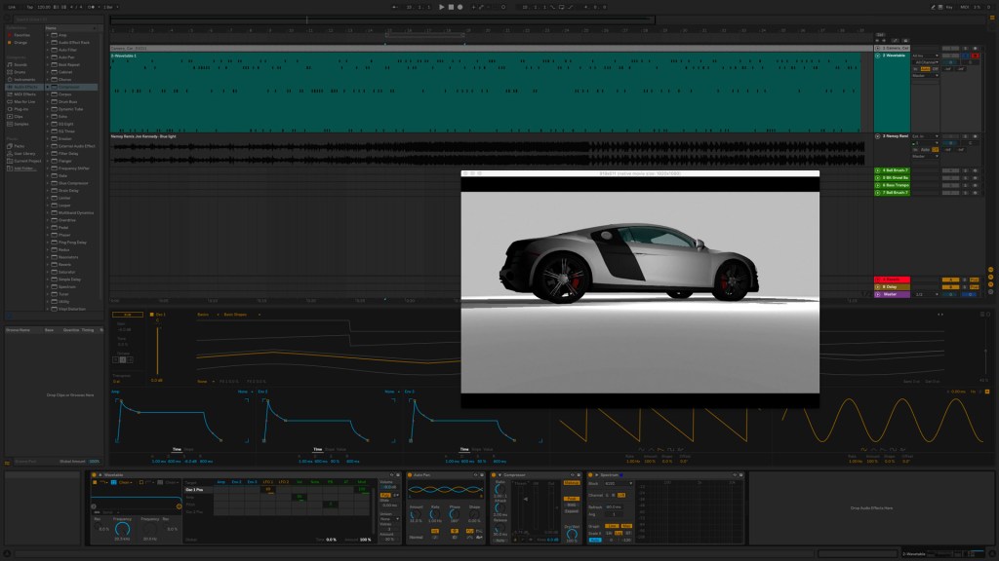Image resolution: width=999 pixels, height=561 pixels.
Task: Click the Add Folder link in Places
Action: (24, 168)
